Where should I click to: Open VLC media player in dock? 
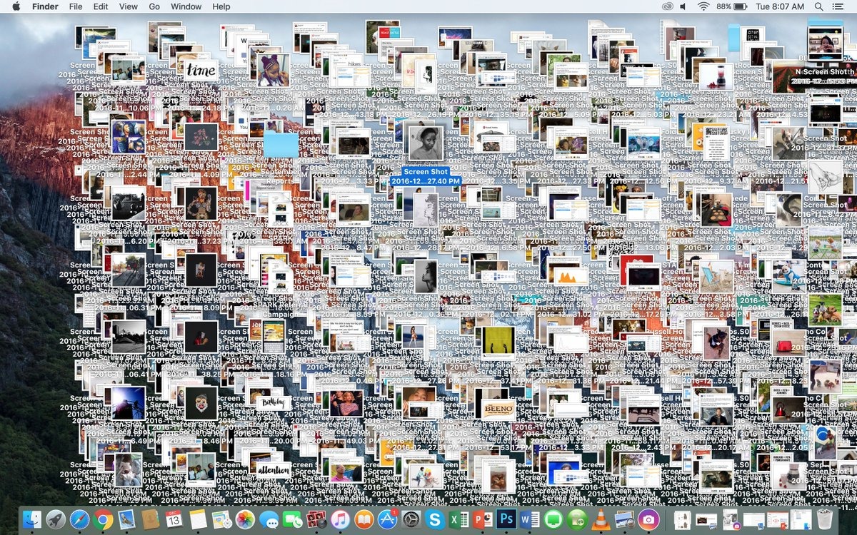coord(601,520)
